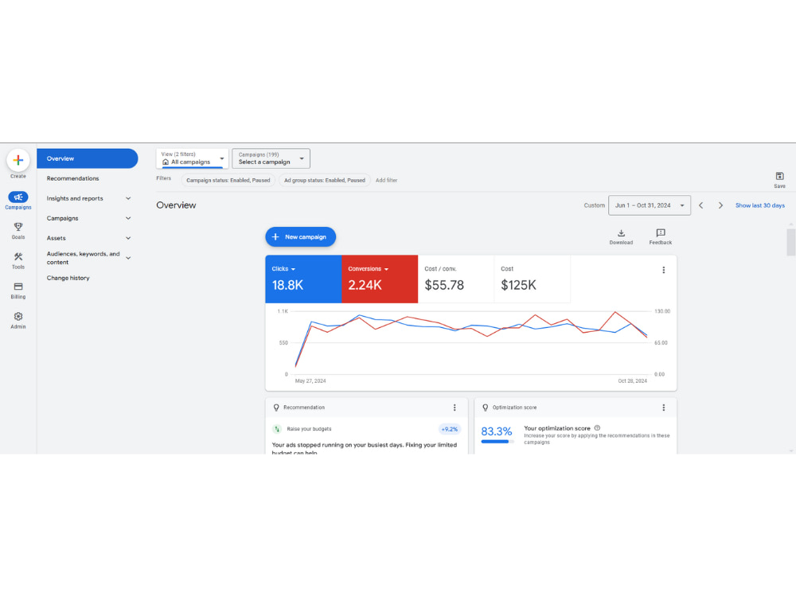Open the Billing card icon
This screenshot has height=597, width=796.
18,287
